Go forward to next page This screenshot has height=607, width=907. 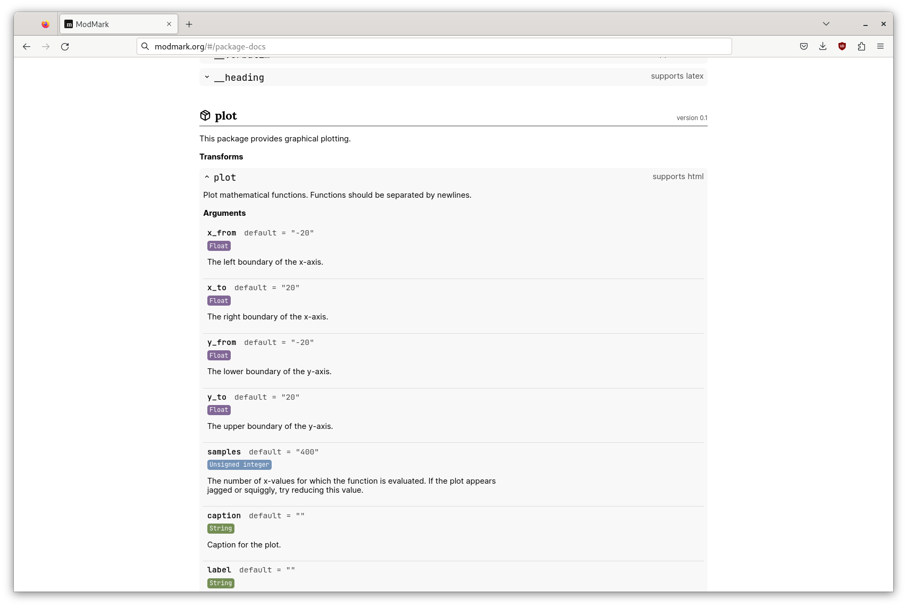coord(46,47)
